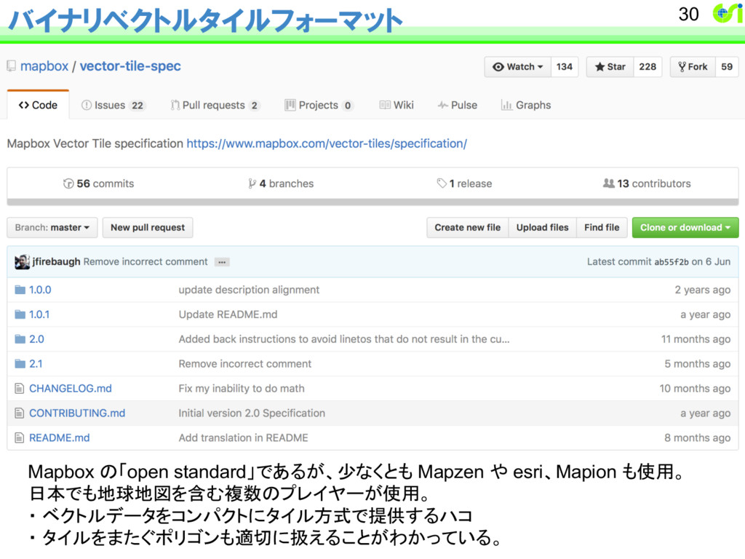Image resolution: width=745 pixels, height=559 pixels.
Task: Open commit 'Fix my inability to do math'
Action: pyautogui.click(x=242, y=389)
